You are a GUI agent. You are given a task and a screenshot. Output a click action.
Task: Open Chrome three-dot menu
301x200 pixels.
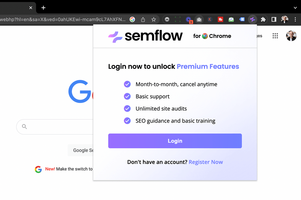[x=295, y=20]
